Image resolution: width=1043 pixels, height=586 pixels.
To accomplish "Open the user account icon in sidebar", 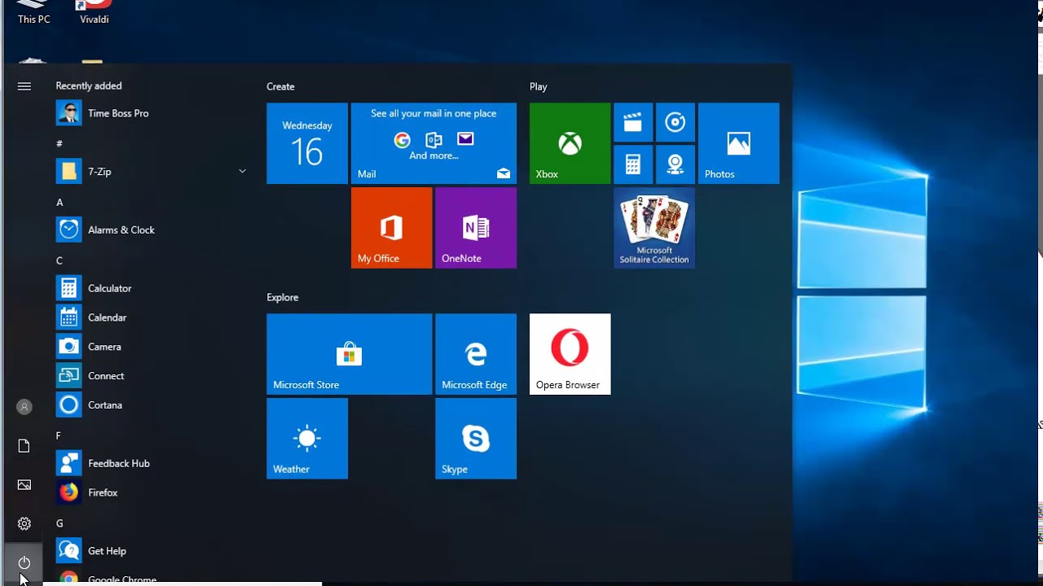I will click(x=24, y=407).
